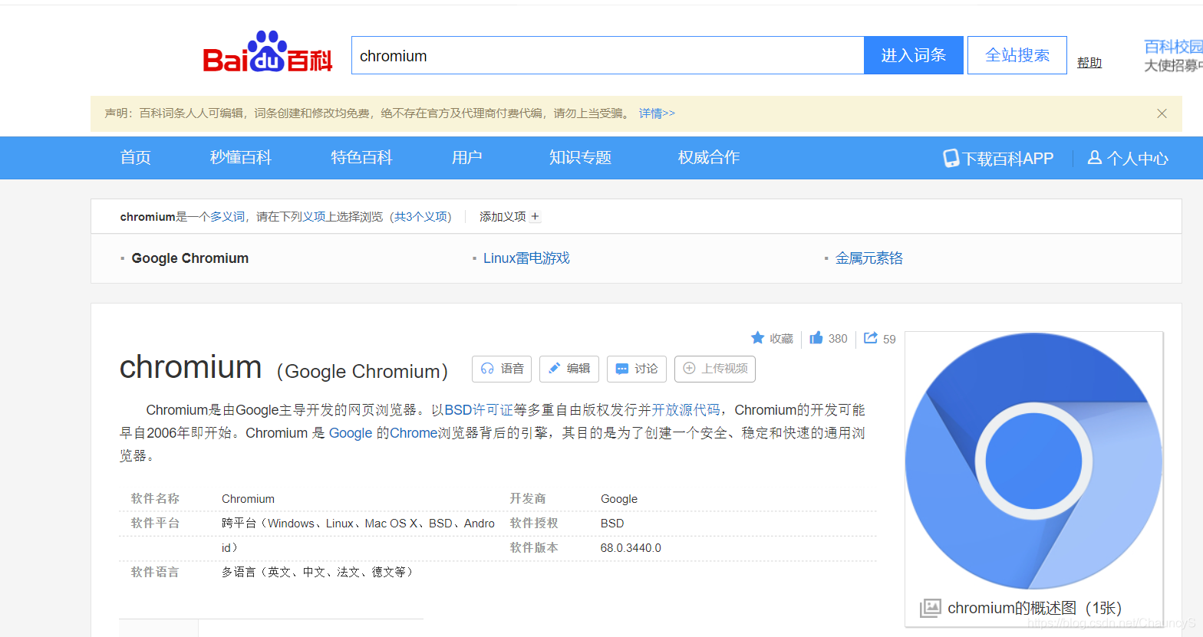Click the headphone 语音 button
Image resolution: width=1203 pixels, height=637 pixels.
[x=503, y=369]
